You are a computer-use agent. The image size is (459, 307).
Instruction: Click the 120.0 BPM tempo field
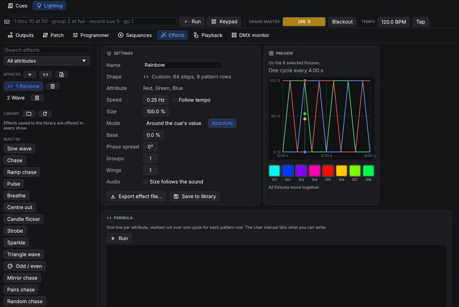point(393,22)
